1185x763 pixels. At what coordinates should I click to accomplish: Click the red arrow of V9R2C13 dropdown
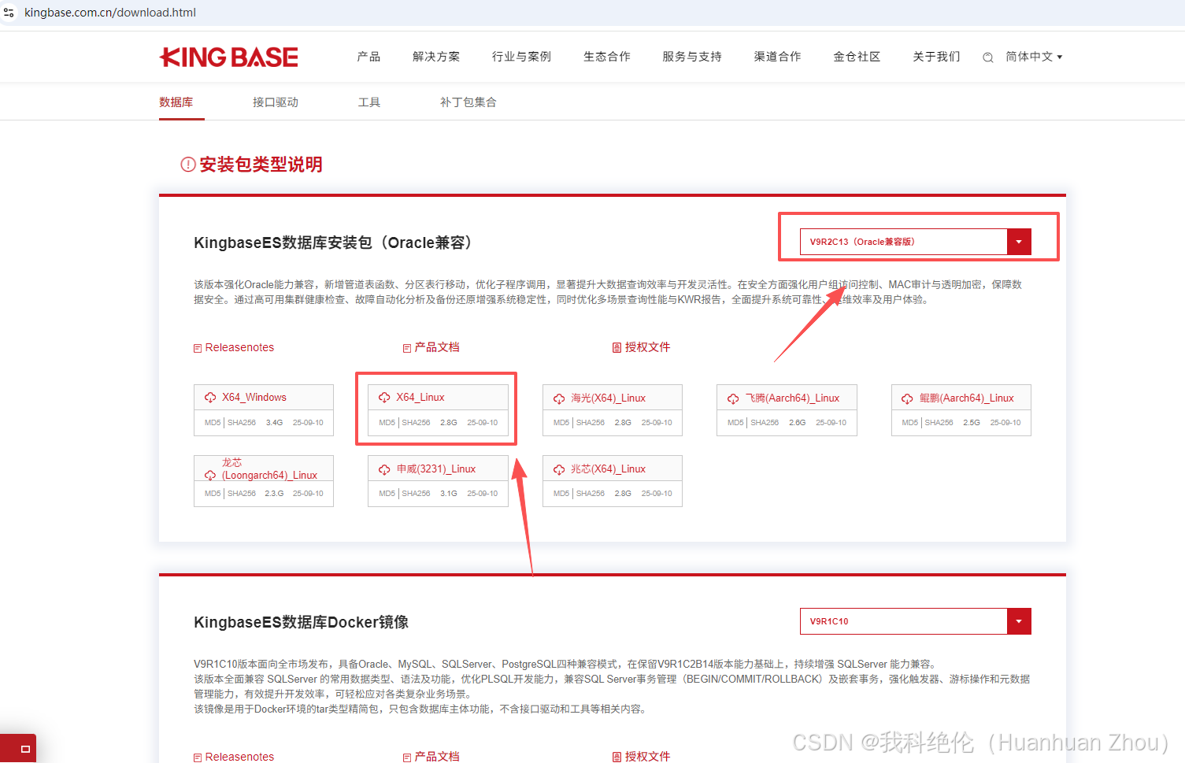point(1019,242)
